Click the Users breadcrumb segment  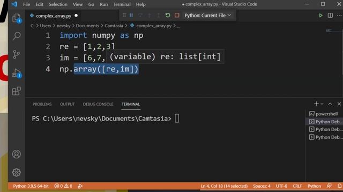(45, 26)
